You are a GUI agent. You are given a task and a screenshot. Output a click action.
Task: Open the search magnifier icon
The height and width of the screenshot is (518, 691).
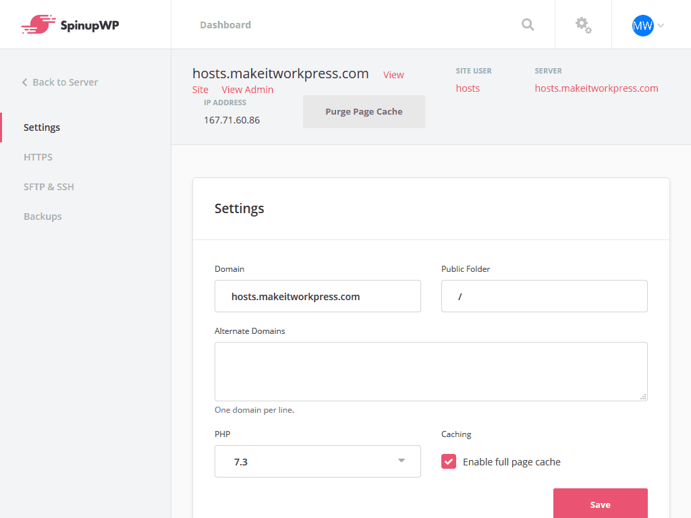528,24
